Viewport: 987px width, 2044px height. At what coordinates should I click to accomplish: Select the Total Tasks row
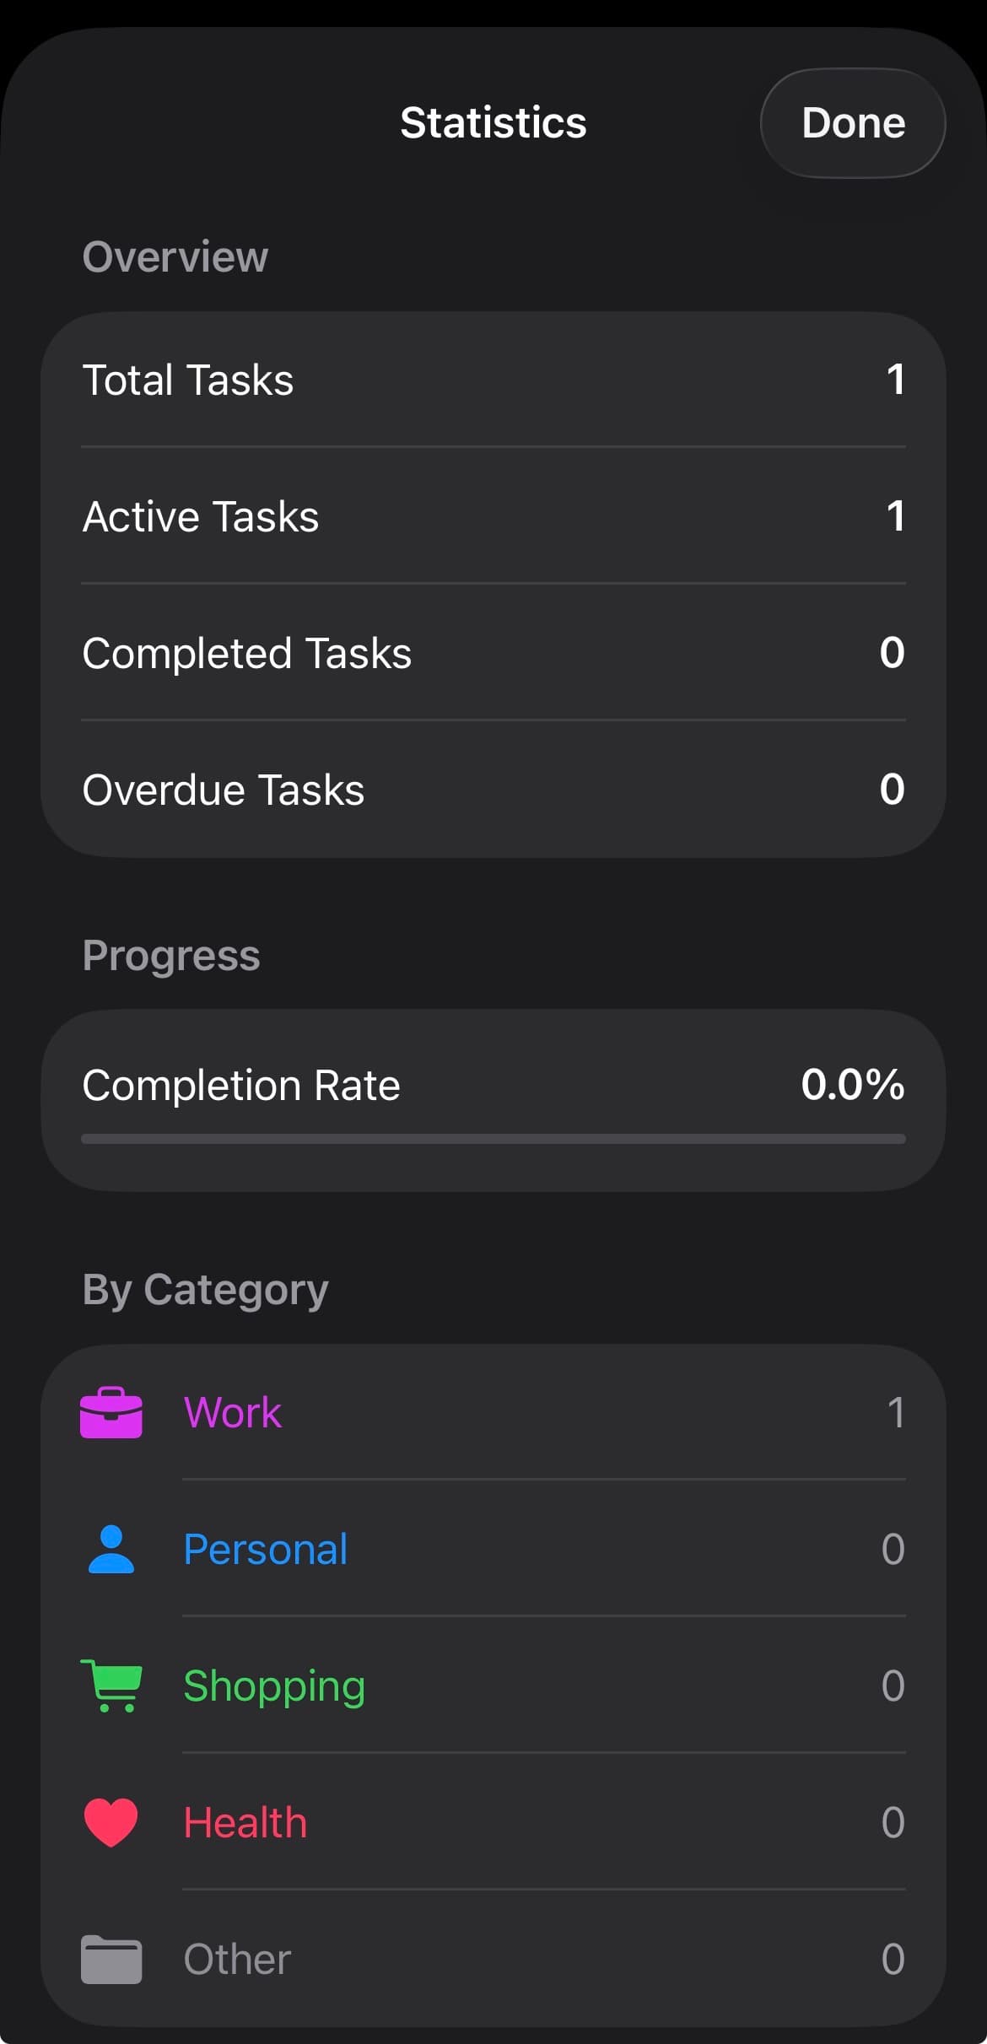[493, 381]
